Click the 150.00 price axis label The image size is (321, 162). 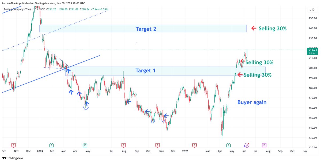313,118
